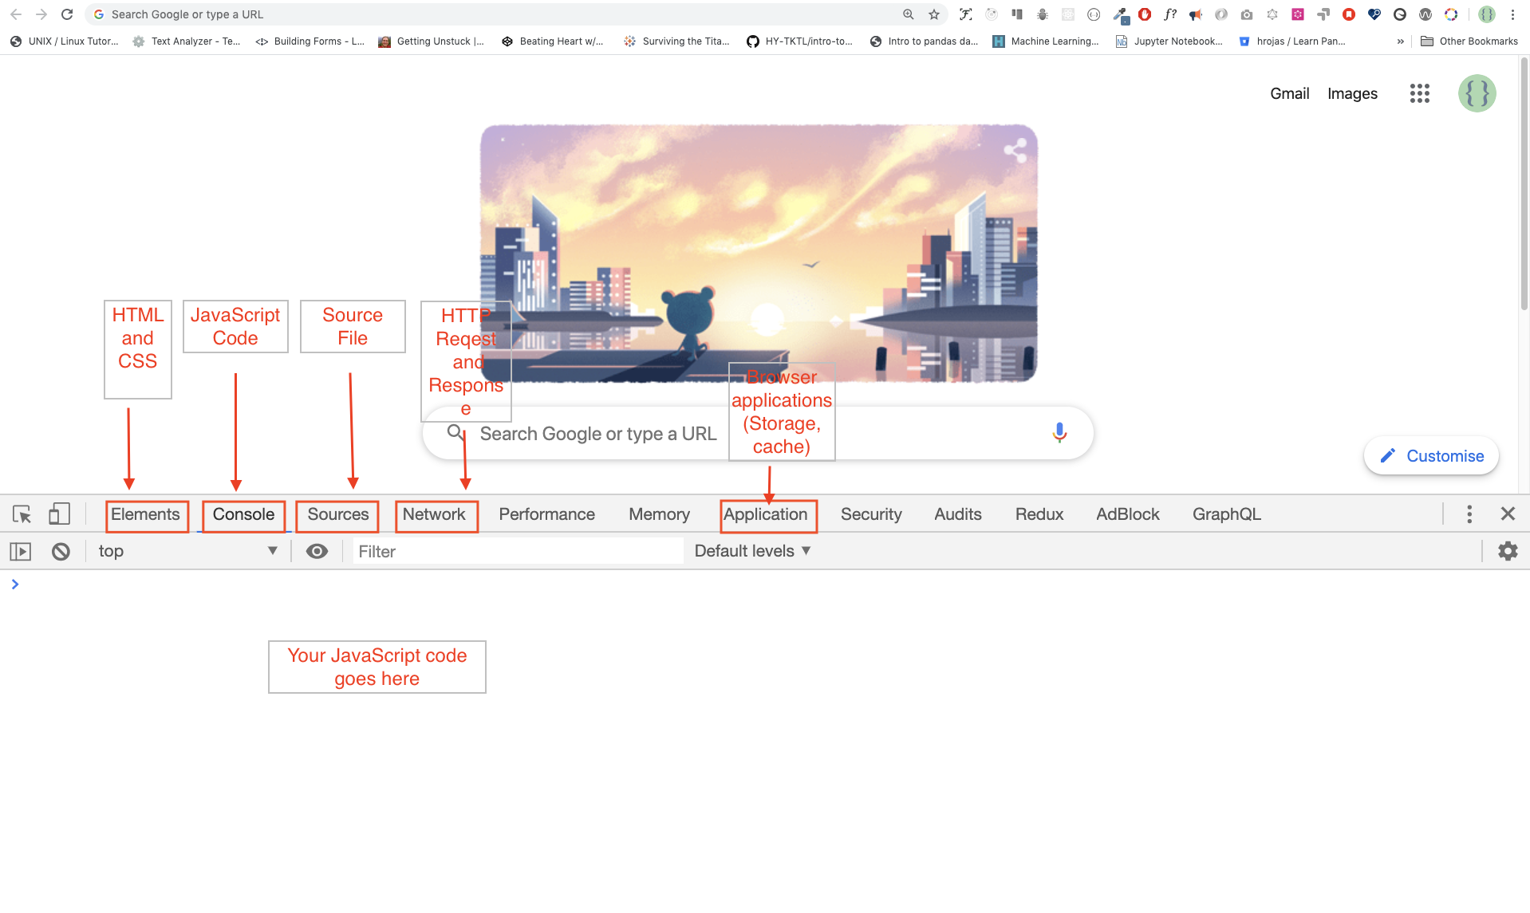
Task: Toggle the device toolbar in DevTools
Action: pyautogui.click(x=59, y=514)
